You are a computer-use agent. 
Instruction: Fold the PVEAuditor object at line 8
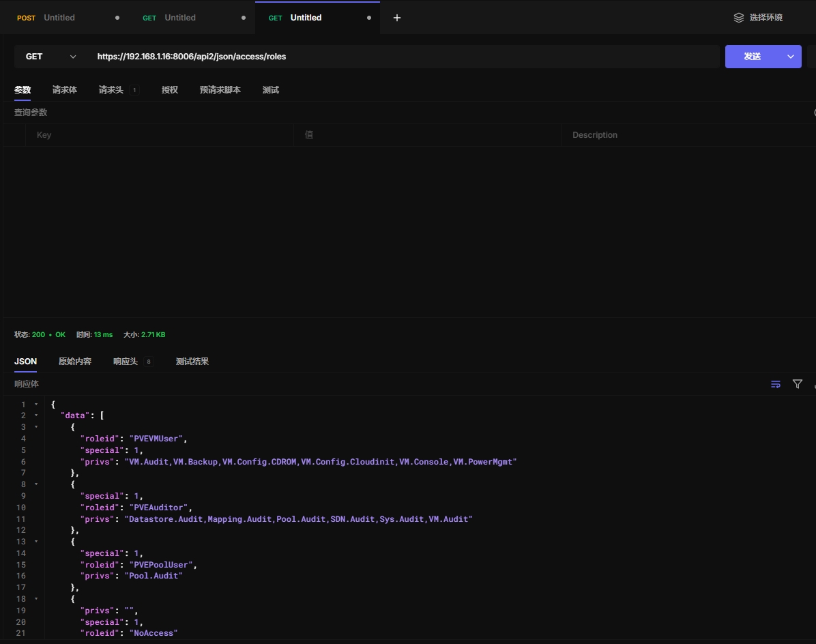pos(36,484)
